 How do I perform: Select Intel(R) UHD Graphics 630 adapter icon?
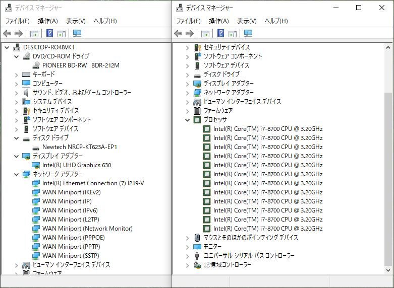coord(36,165)
